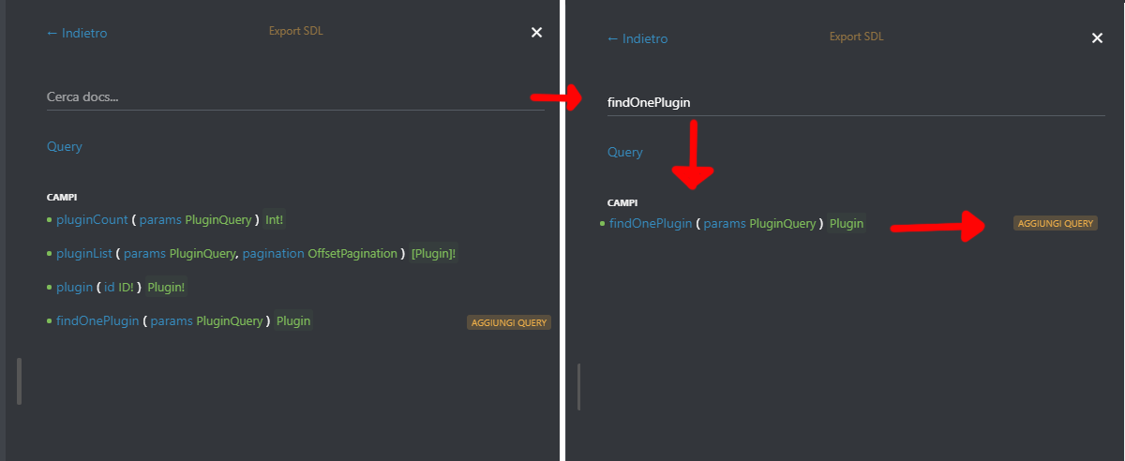Go back via left Indietro link
Image resolution: width=1125 pixels, height=461 pixels.
[77, 33]
